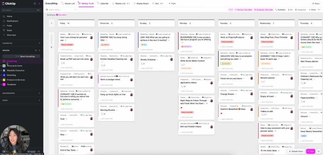323x155 pixels.
Task: Select the Everything space
Action: coord(12,61)
